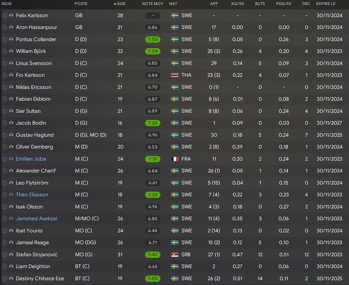Open the player icon beside Aron Hassanpour
The width and height of the screenshot is (349, 285).
[11, 27]
